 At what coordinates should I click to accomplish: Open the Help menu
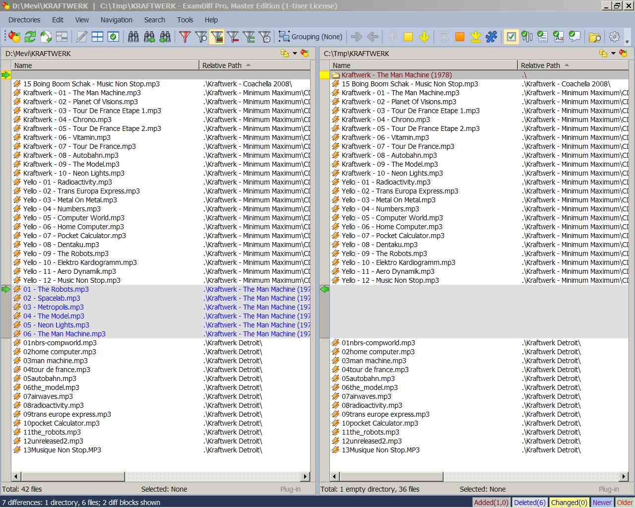tap(211, 20)
